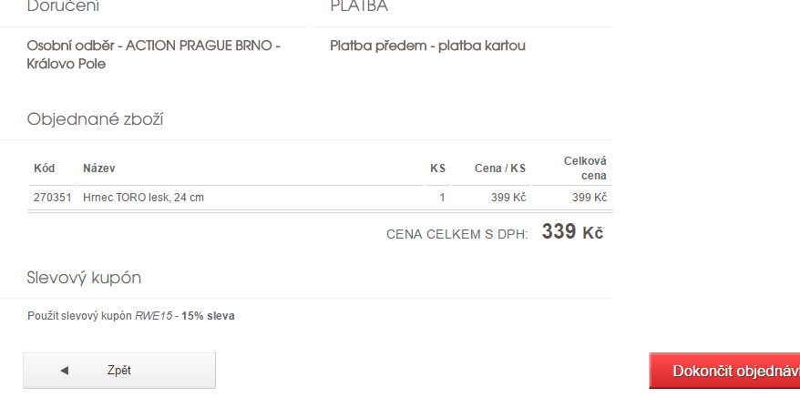Click the KS column header
This screenshot has height=418, width=800.
[x=437, y=168]
